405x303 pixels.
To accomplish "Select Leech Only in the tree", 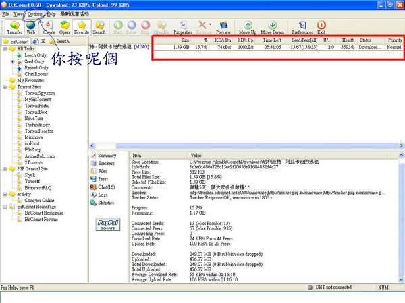I will click(x=35, y=55).
